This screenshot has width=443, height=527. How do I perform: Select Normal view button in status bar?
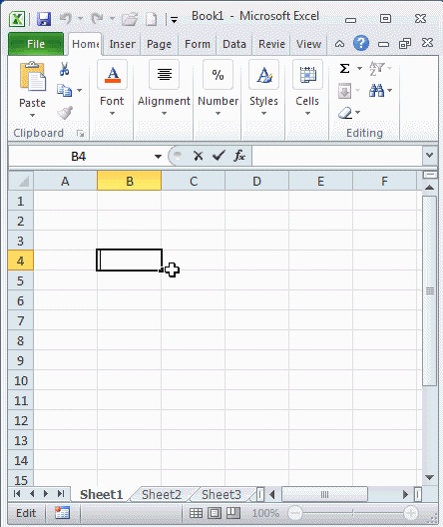[196, 513]
